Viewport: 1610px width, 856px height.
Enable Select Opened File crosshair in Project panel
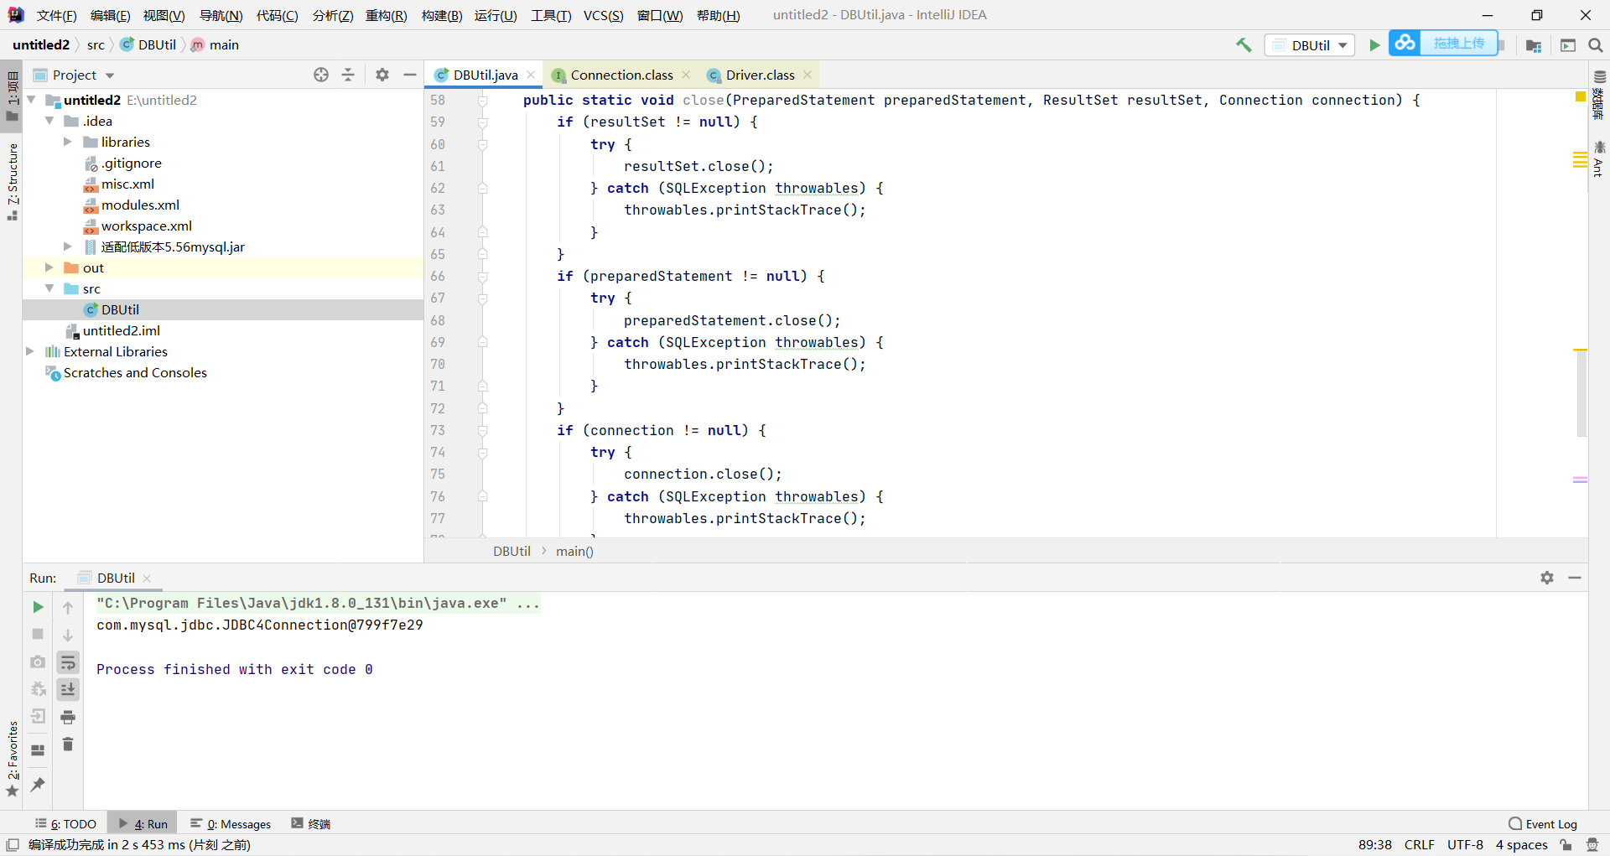[x=321, y=75]
